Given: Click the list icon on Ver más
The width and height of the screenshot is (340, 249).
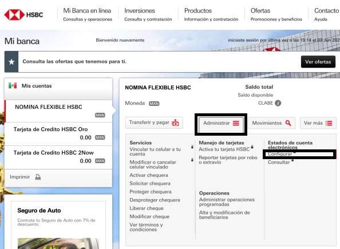Looking at the screenshot, I should pyautogui.click(x=329, y=123).
